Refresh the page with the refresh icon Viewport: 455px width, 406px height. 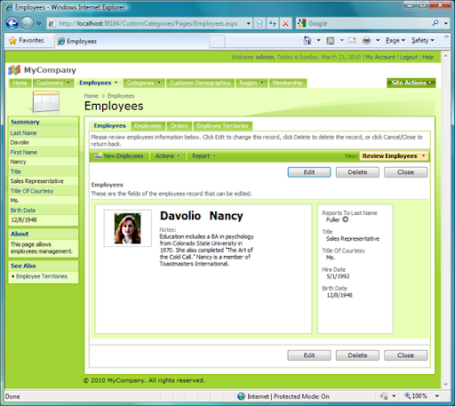pos(273,23)
